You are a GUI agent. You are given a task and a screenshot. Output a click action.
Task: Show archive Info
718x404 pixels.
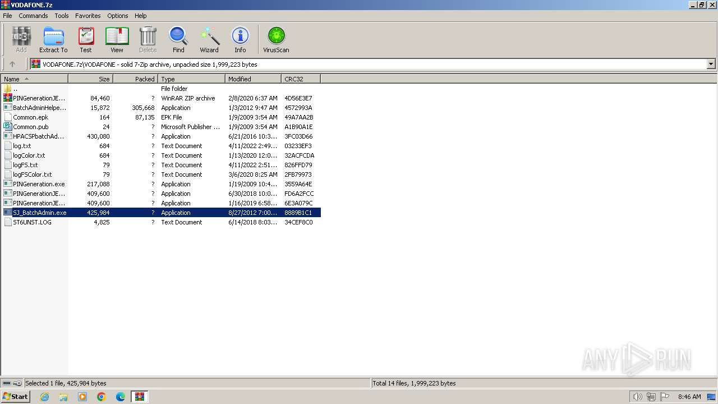point(240,40)
